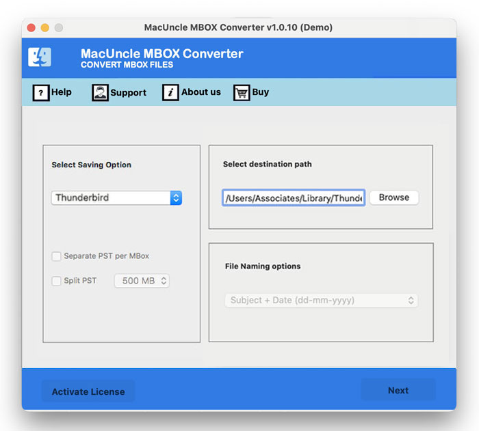Click the window title bar text
Screen dimensions: 479x431
pos(238,27)
